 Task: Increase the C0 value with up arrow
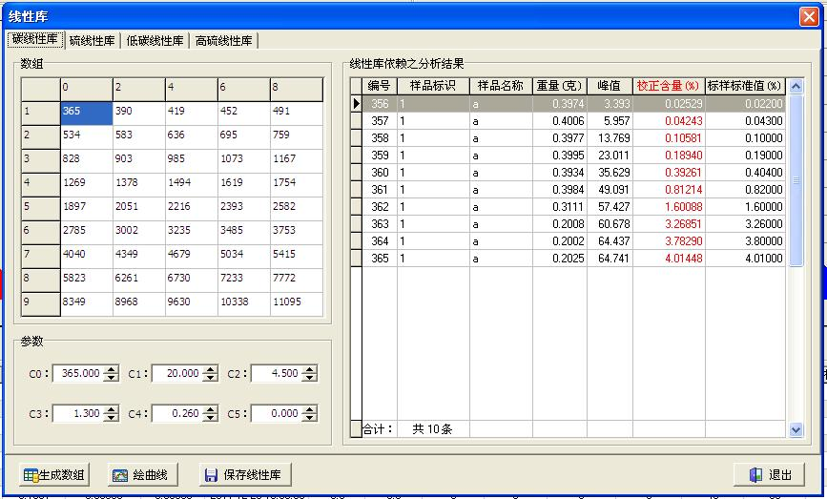[111, 370]
